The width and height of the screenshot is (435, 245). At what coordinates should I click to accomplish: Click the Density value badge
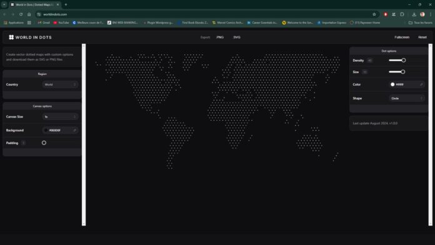pos(369,60)
